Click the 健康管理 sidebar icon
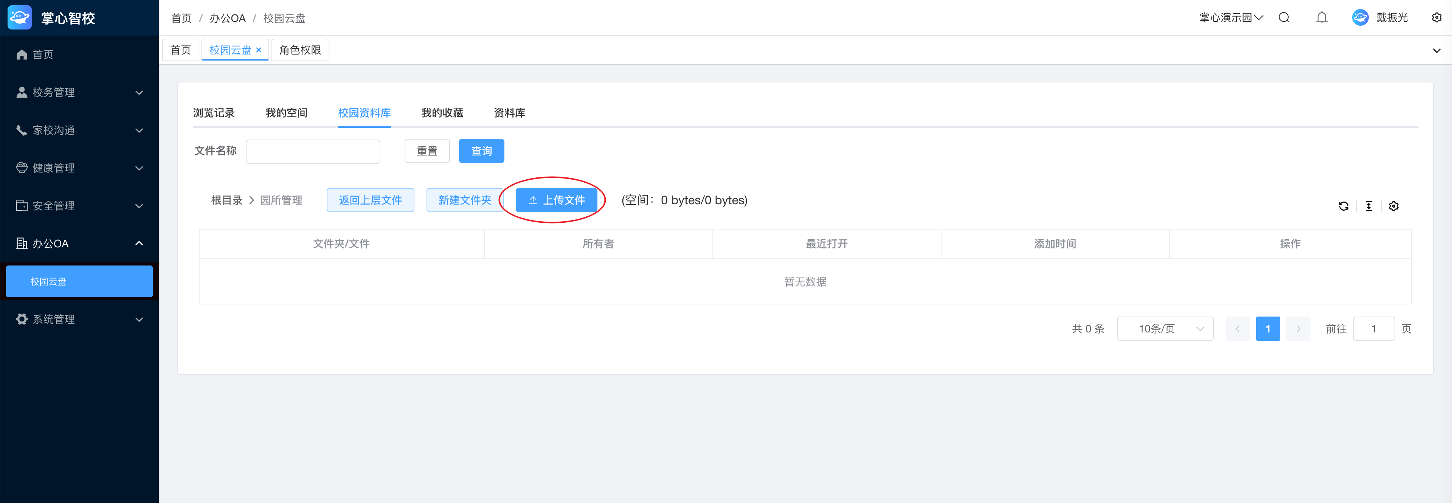1452x503 pixels. point(22,168)
